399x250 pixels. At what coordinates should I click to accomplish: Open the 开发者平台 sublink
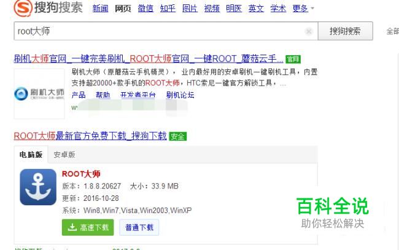pyautogui.click(x=138, y=95)
